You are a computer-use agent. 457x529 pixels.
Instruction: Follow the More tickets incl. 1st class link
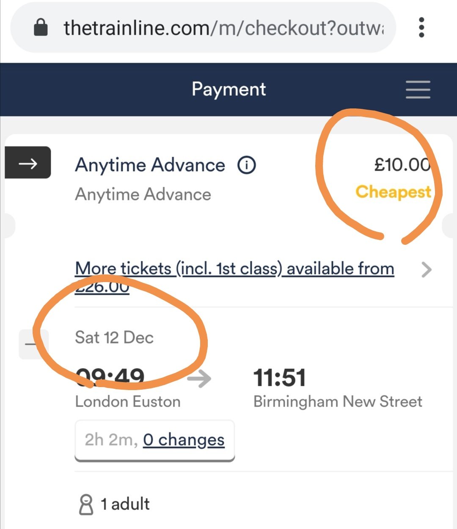click(x=234, y=277)
